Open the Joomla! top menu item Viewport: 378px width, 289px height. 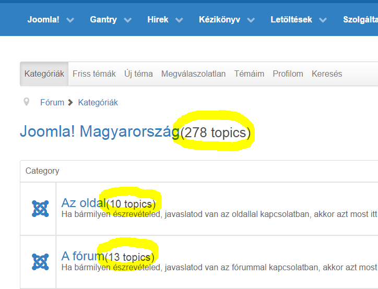coord(43,19)
